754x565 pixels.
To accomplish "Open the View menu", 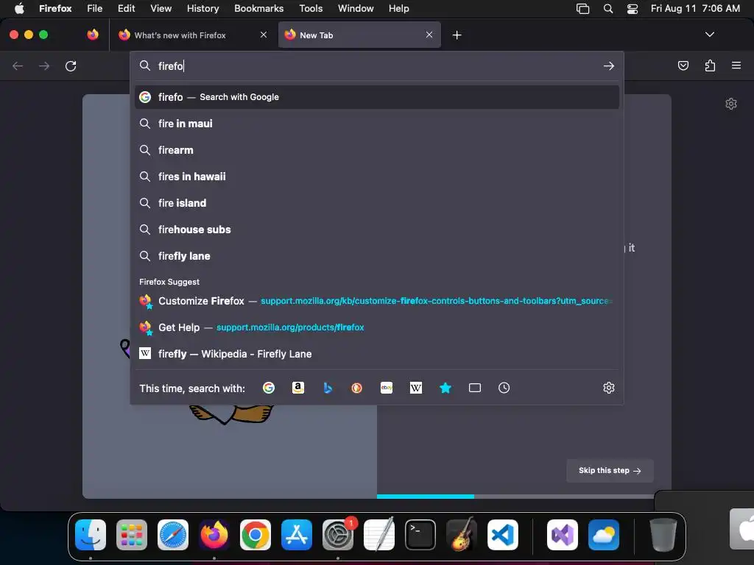I will (x=161, y=8).
